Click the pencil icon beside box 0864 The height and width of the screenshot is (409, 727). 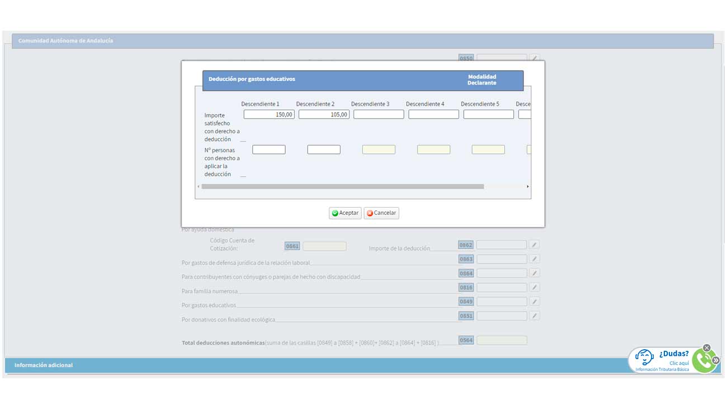click(x=535, y=273)
